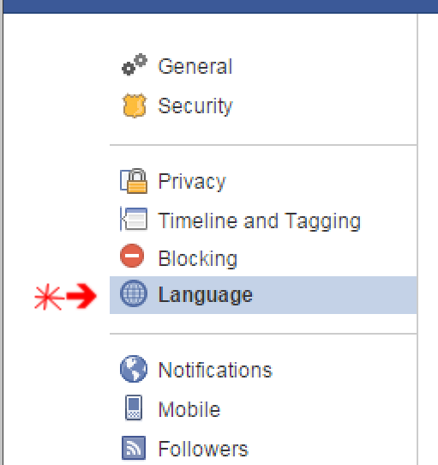Click the Timeline and Tagging page icon
The image size is (438, 465).
134,219
